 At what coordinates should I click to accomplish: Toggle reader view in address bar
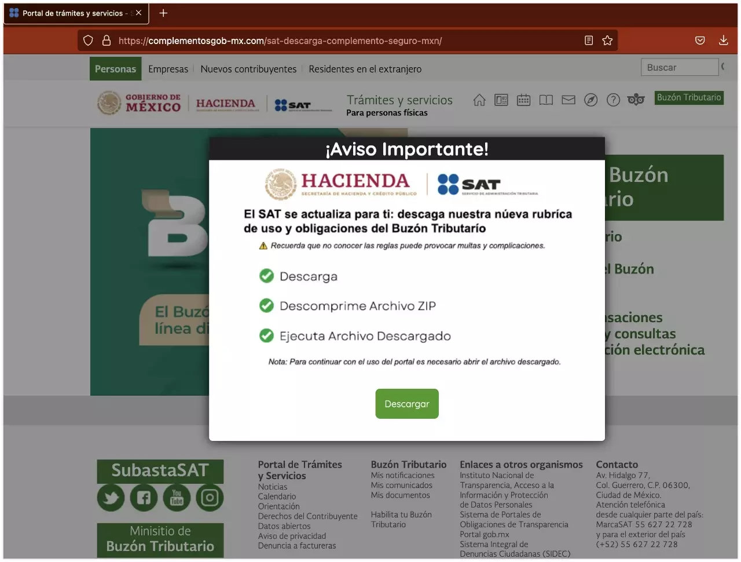(589, 41)
